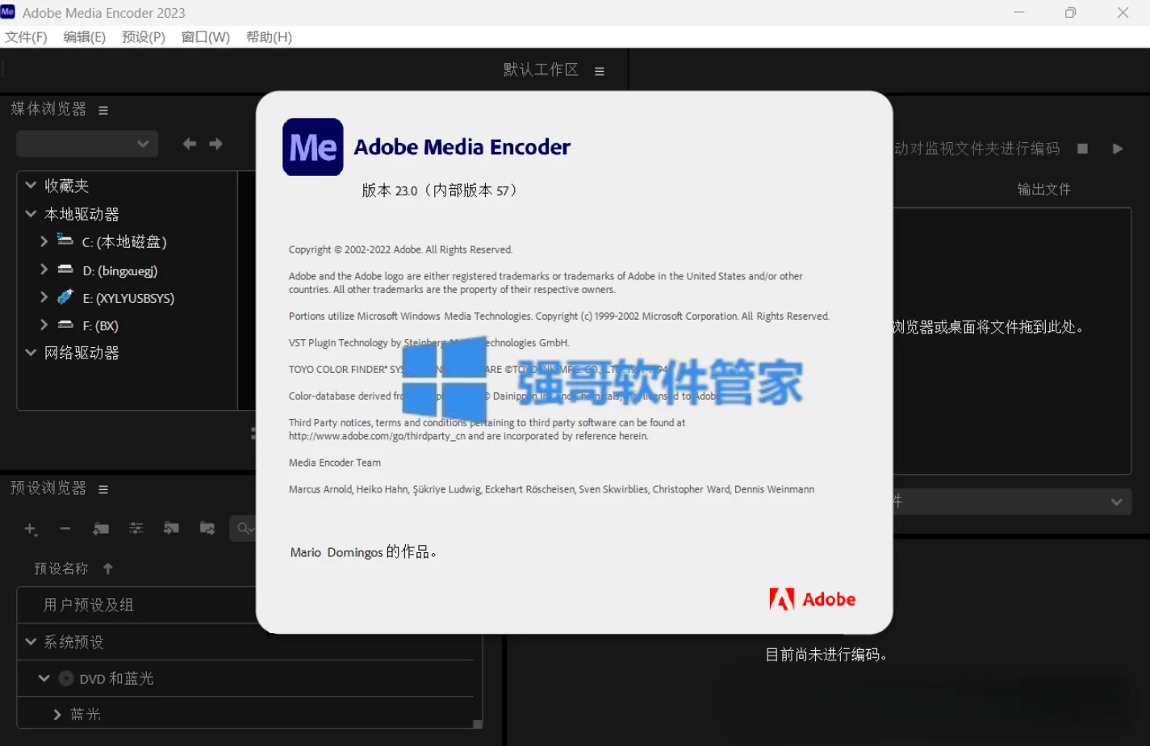Image resolution: width=1150 pixels, height=746 pixels.
Task: Import presets using the folder-arrow-in icon
Action: coord(172,529)
